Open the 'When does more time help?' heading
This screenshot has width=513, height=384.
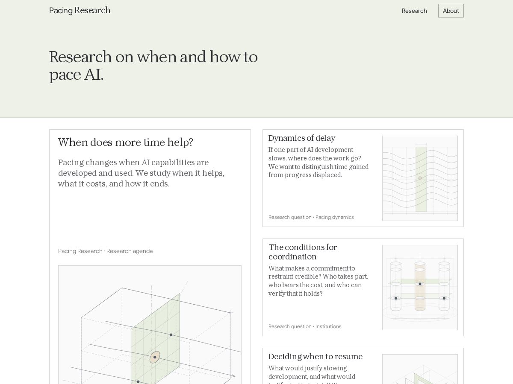click(126, 143)
